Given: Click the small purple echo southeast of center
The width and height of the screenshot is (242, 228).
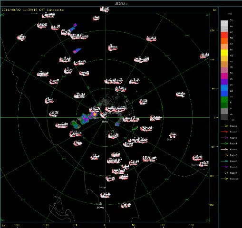Looking at the screenshot, I should pyautogui.click(x=117, y=124).
